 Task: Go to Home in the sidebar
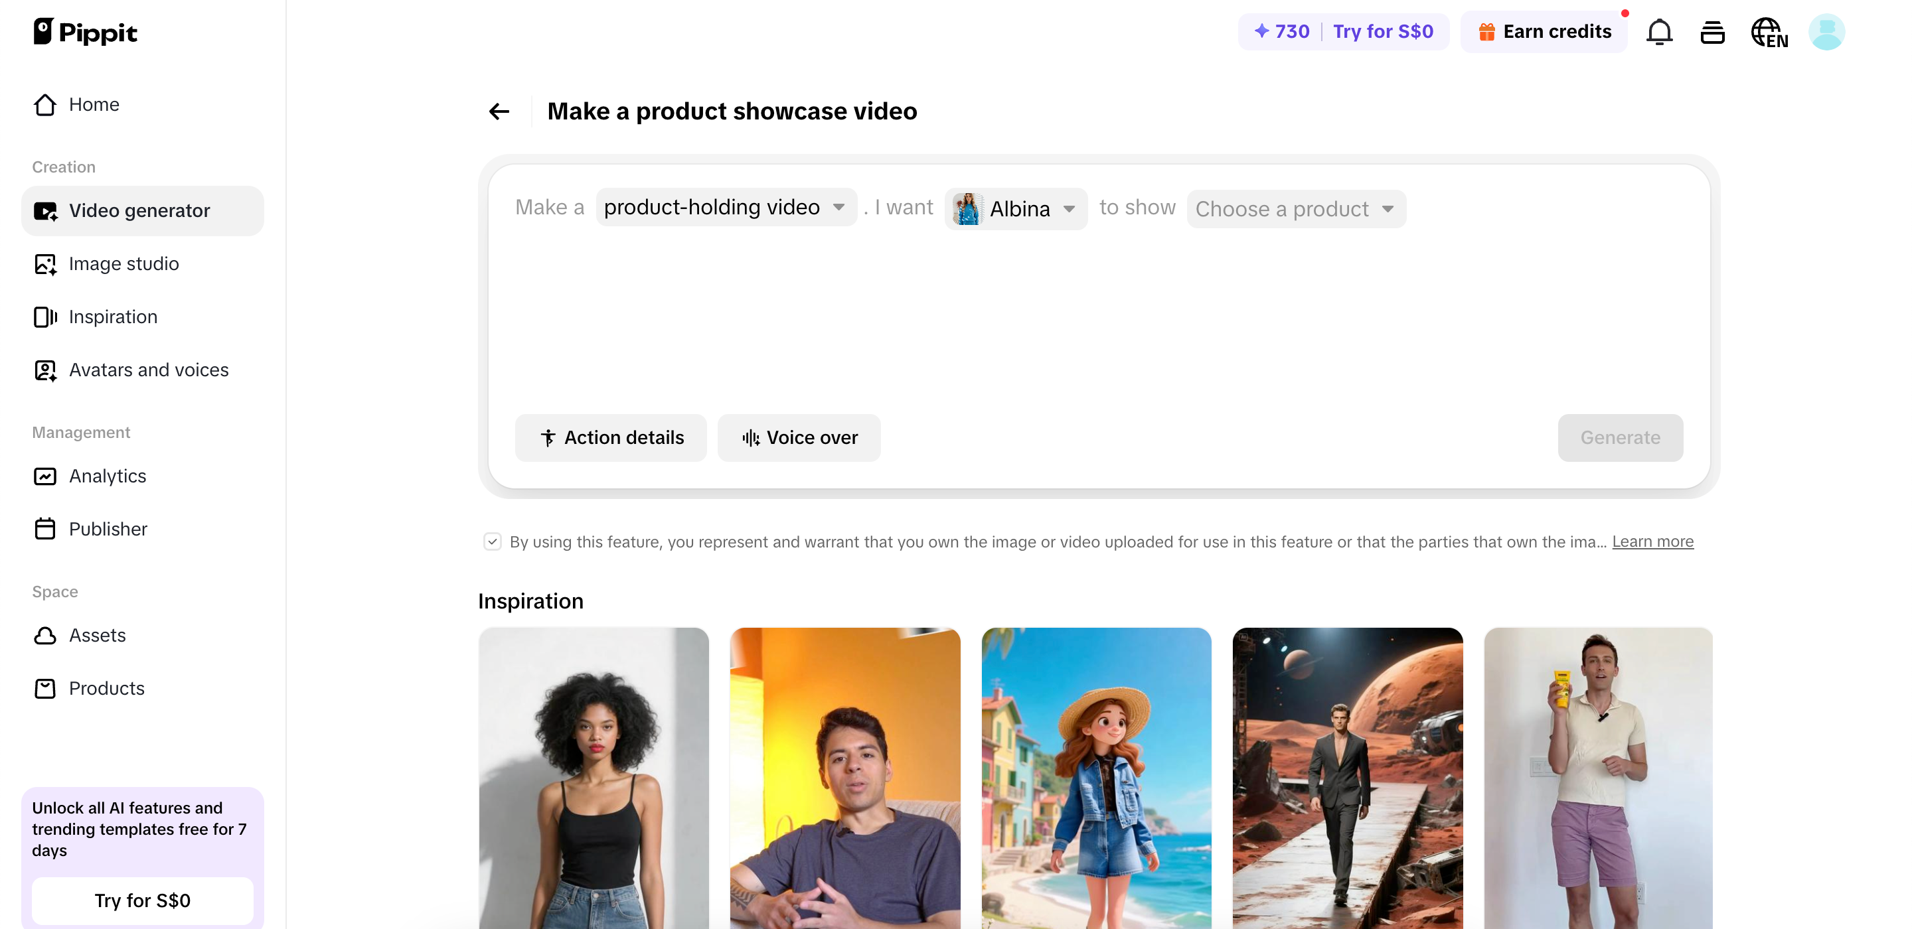tap(94, 105)
